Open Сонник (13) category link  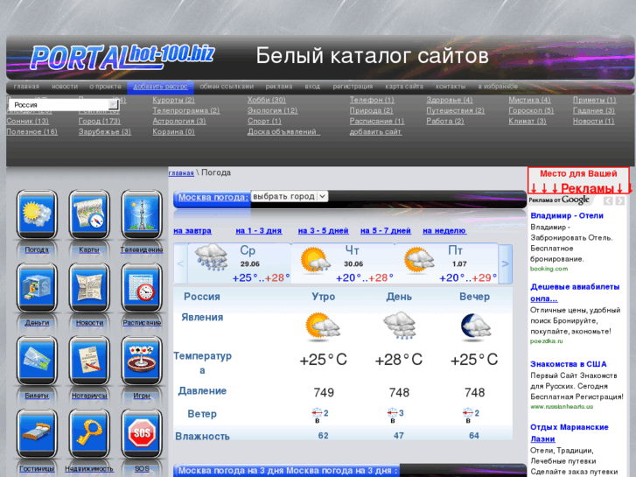(x=27, y=121)
